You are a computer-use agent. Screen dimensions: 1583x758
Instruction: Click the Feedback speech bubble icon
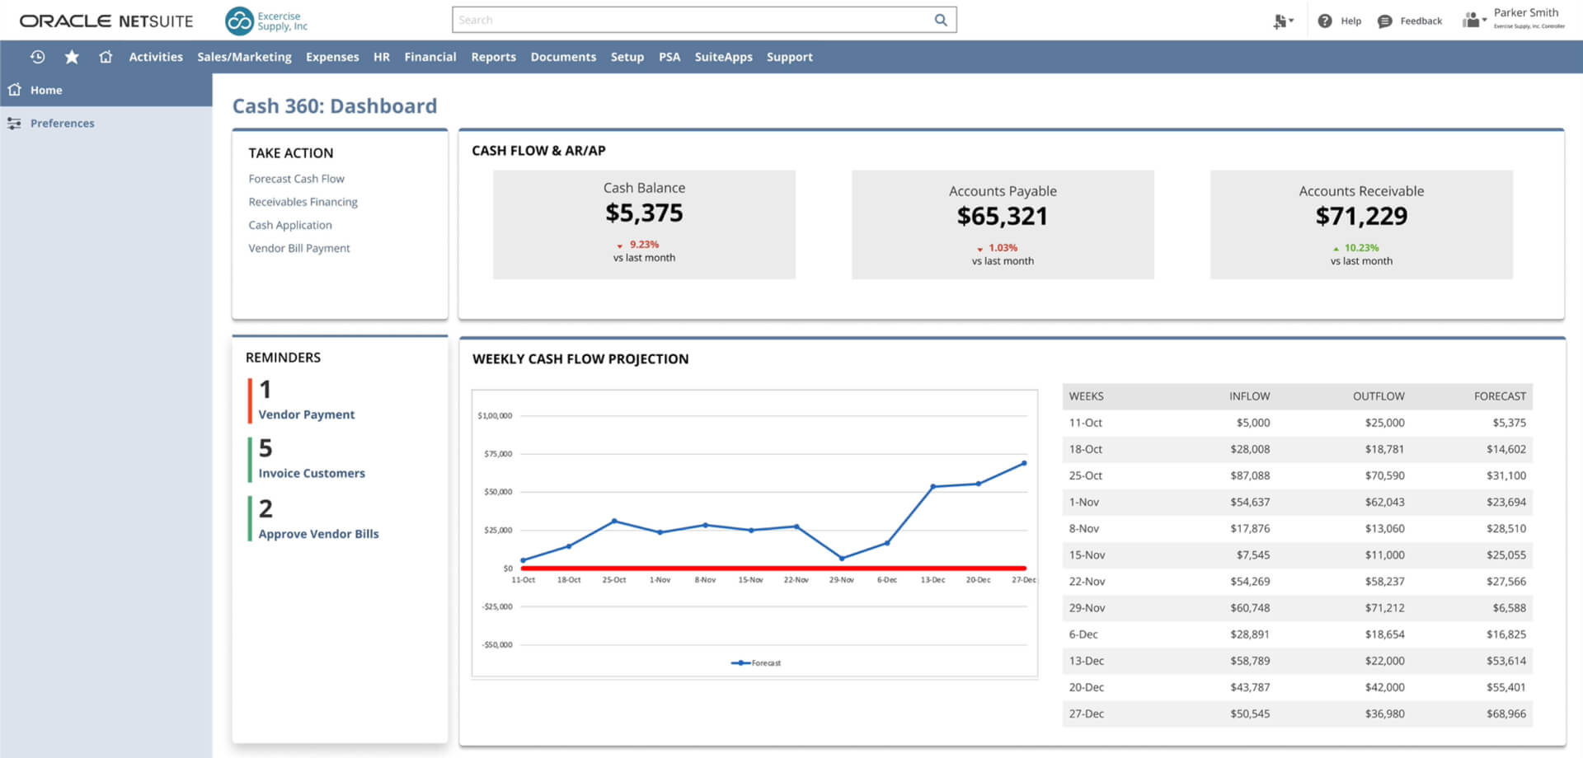1384,21
